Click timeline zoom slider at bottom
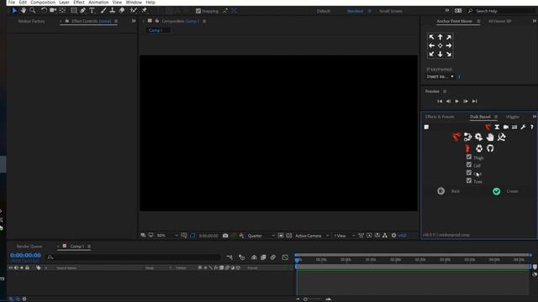The width and height of the screenshot is (538, 302). [x=305, y=299]
